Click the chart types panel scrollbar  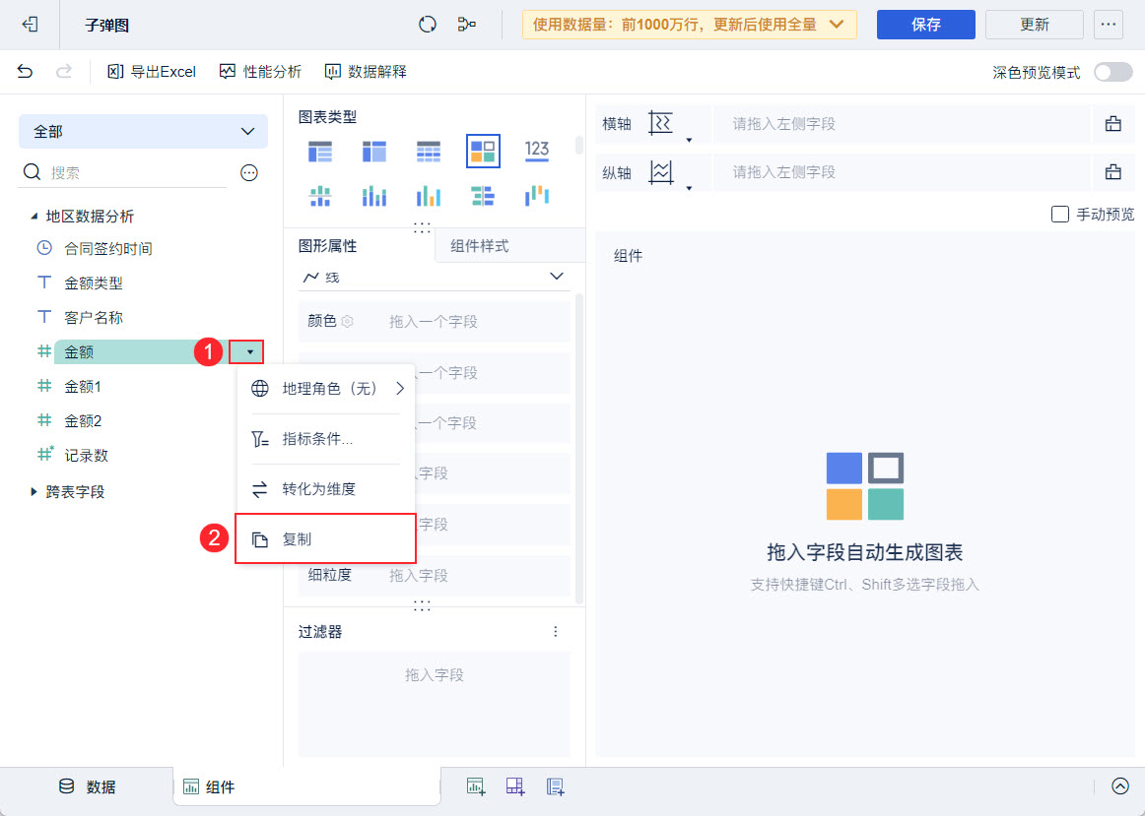coord(579,146)
